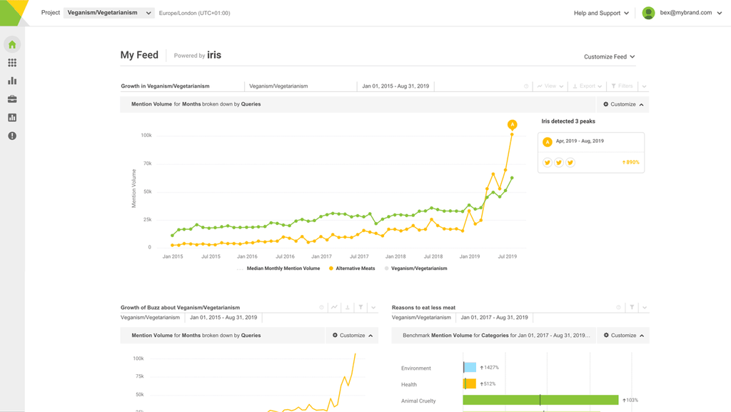Click the green Animal Cruelty bar
The width and height of the screenshot is (731, 412).
[x=540, y=401]
